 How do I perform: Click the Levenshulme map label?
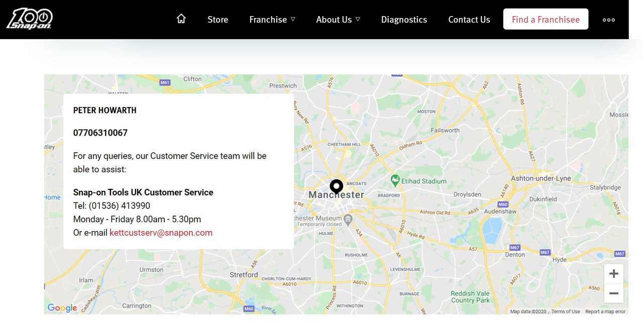(405, 269)
